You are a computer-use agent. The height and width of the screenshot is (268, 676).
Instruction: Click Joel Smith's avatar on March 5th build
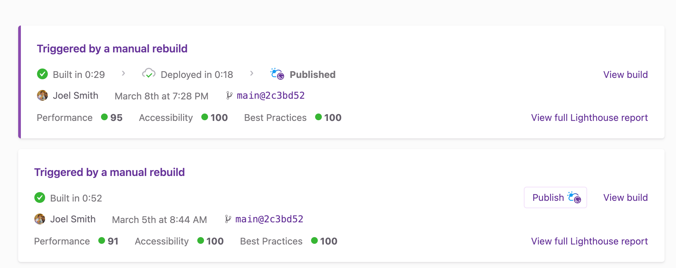click(x=40, y=219)
